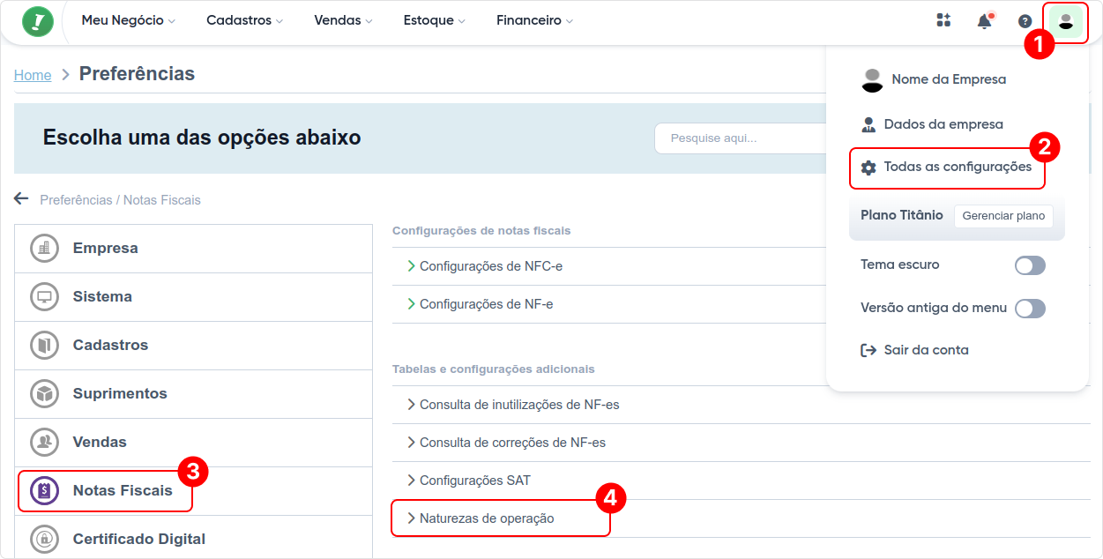Open Notas Fiscais in the sidebar

coord(123,491)
